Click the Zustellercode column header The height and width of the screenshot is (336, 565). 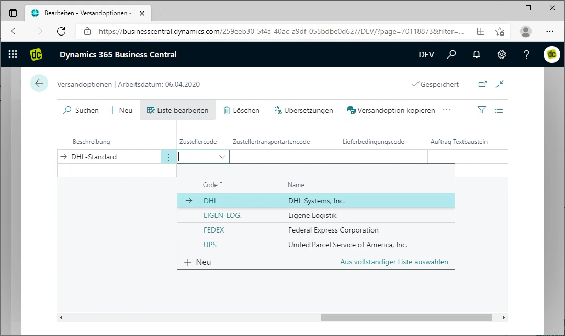pyautogui.click(x=198, y=142)
